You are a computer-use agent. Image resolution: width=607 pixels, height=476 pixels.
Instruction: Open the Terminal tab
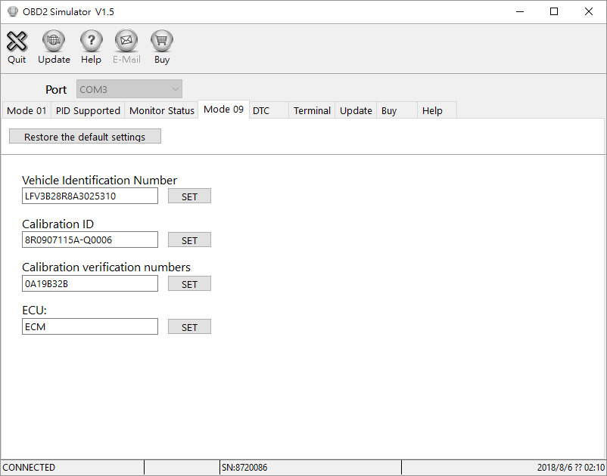(311, 110)
